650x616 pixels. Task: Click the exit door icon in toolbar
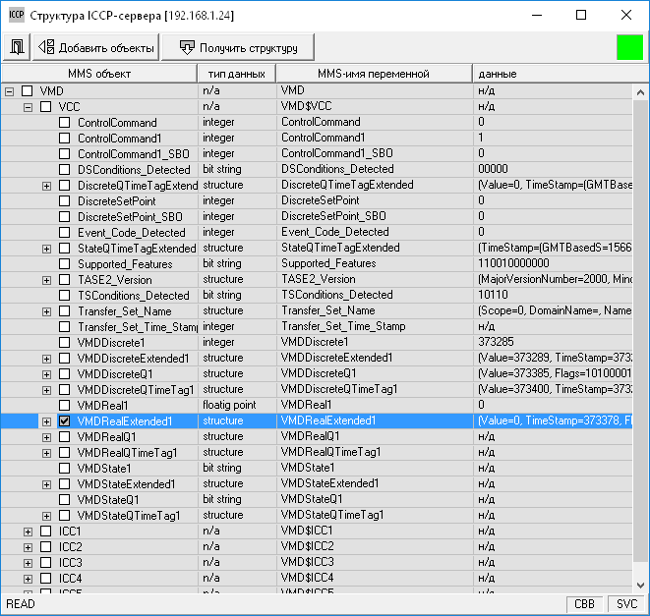[x=17, y=47]
